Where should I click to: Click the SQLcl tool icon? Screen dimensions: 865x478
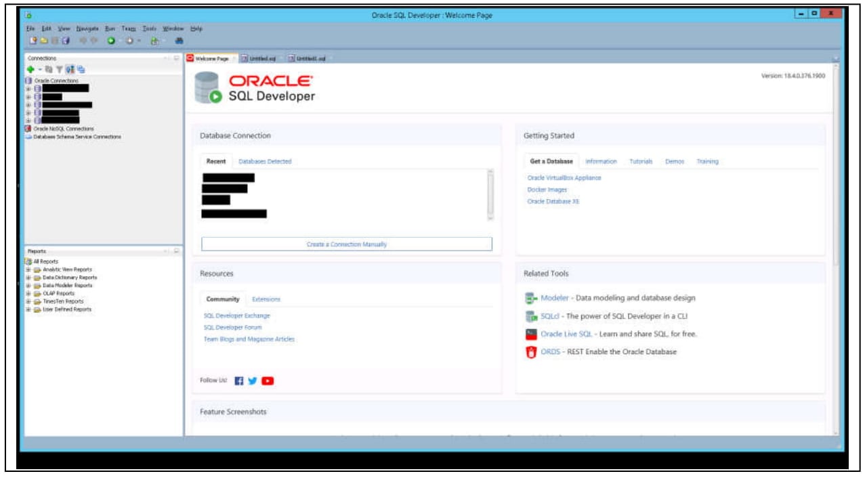click(531, 316)
